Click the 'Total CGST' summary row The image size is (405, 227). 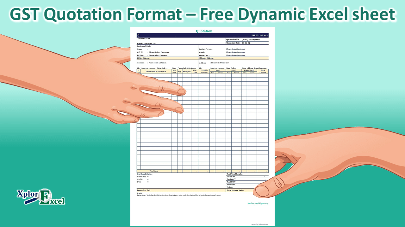coord(247,179)
